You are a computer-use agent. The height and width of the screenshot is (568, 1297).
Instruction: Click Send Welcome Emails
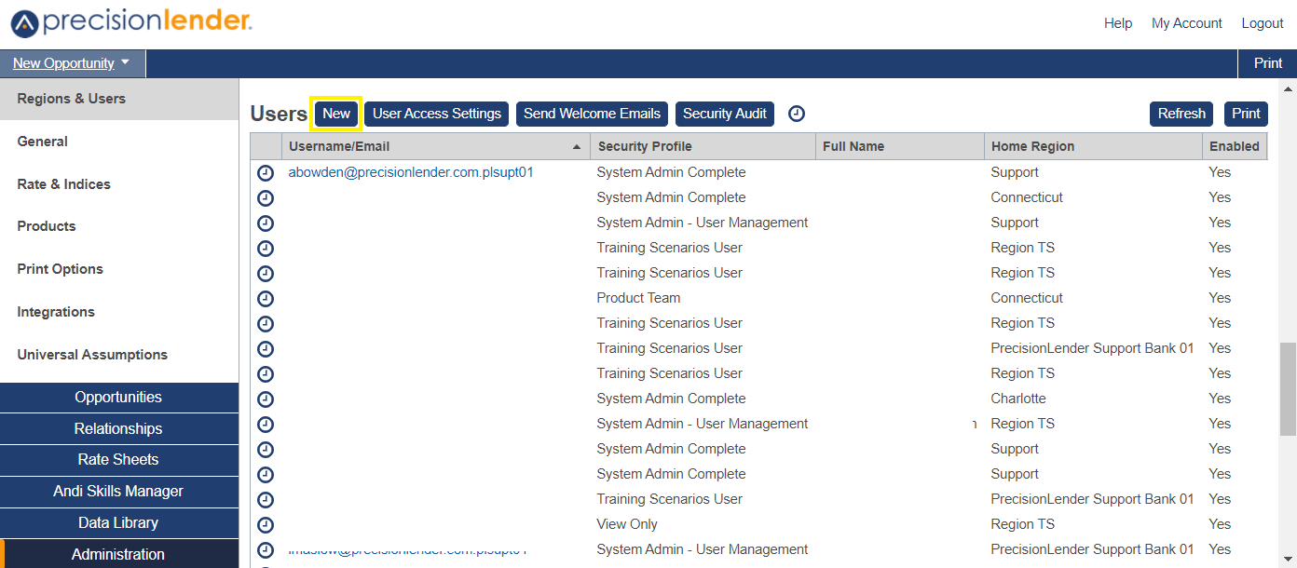[592, 114]
